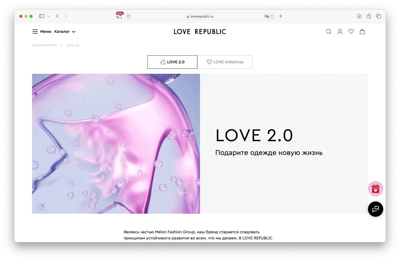
Task: Open the Reader view icon in address bar
Action: (x=128, y=16)
